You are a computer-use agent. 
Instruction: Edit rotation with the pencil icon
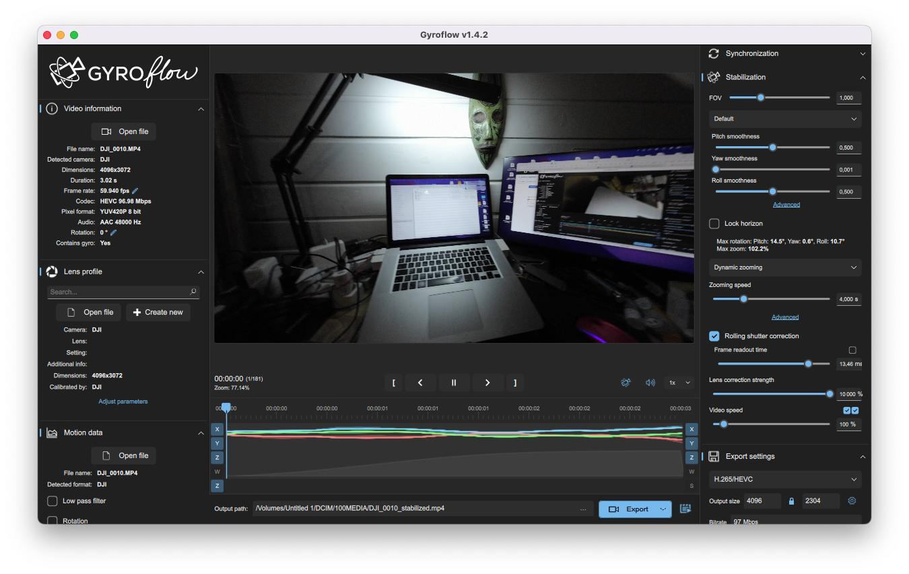[114, 232]
